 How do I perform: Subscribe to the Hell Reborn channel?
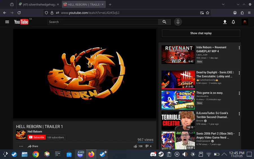click(x=37, y=137)
